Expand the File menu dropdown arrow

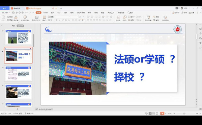(x=9, y=12)
